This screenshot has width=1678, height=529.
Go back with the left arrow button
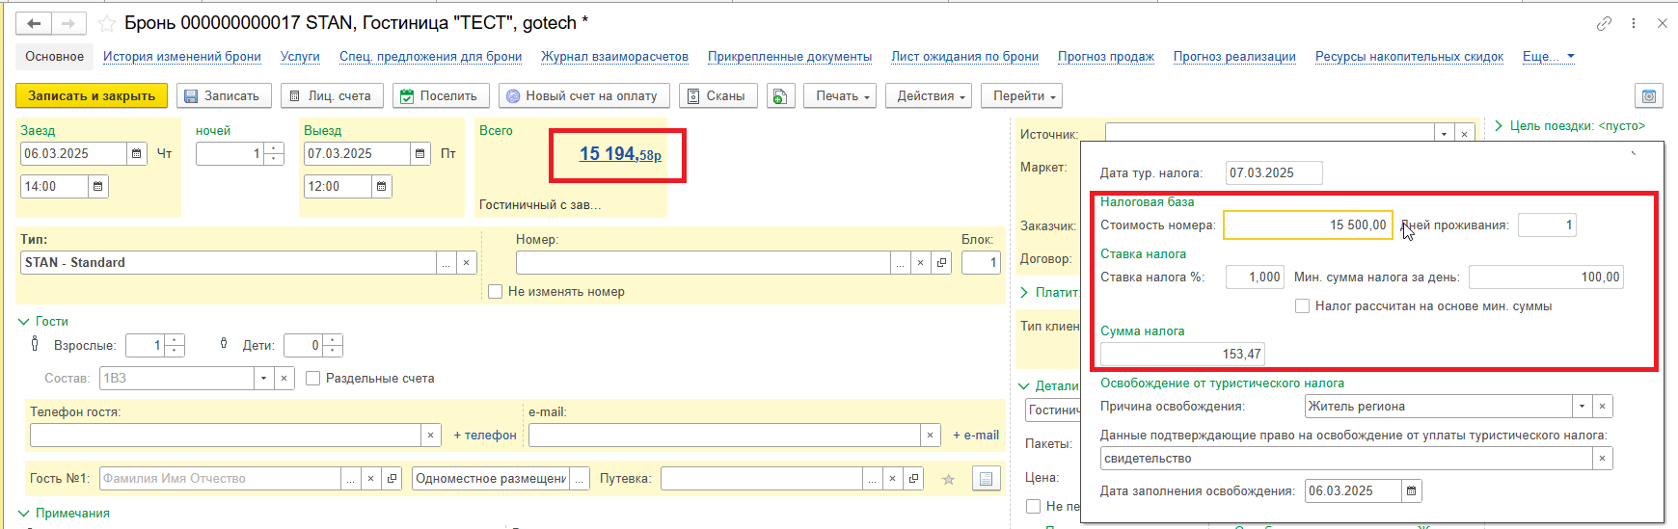click(x=34, y=23)
